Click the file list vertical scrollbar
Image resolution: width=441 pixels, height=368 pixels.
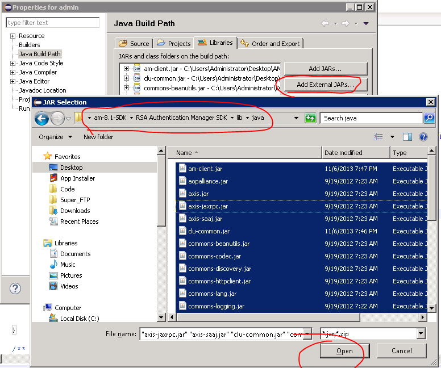point(432,227)
